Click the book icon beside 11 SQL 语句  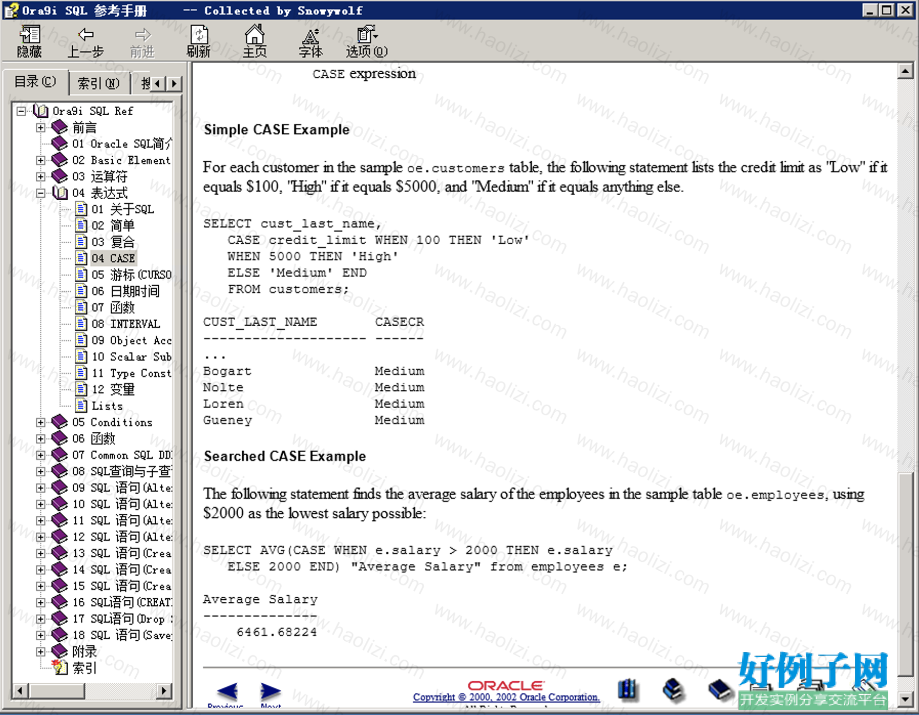coord(59,520)
